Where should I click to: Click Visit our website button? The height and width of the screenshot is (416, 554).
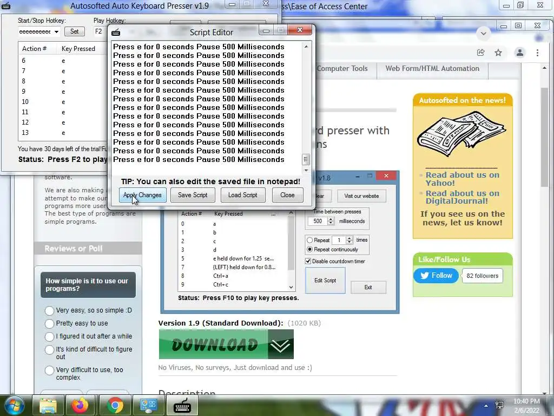(x=361, y=196)
